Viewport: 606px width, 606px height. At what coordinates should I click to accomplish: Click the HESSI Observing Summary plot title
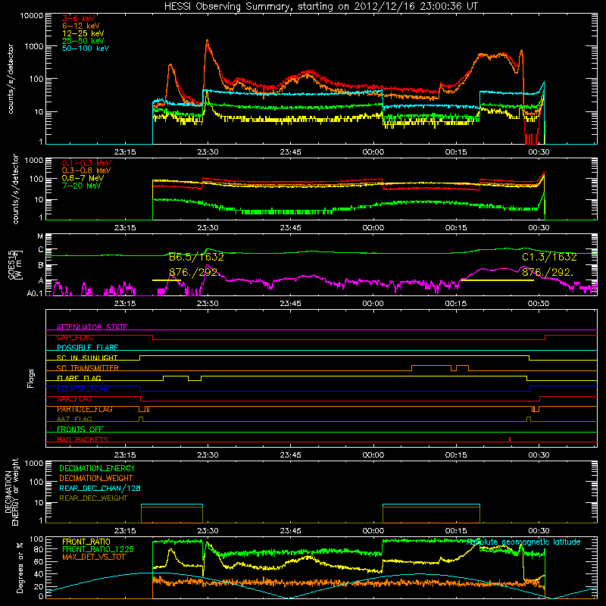click(x=321, y=7)
